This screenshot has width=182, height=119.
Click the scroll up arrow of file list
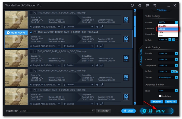pos(135,11)
